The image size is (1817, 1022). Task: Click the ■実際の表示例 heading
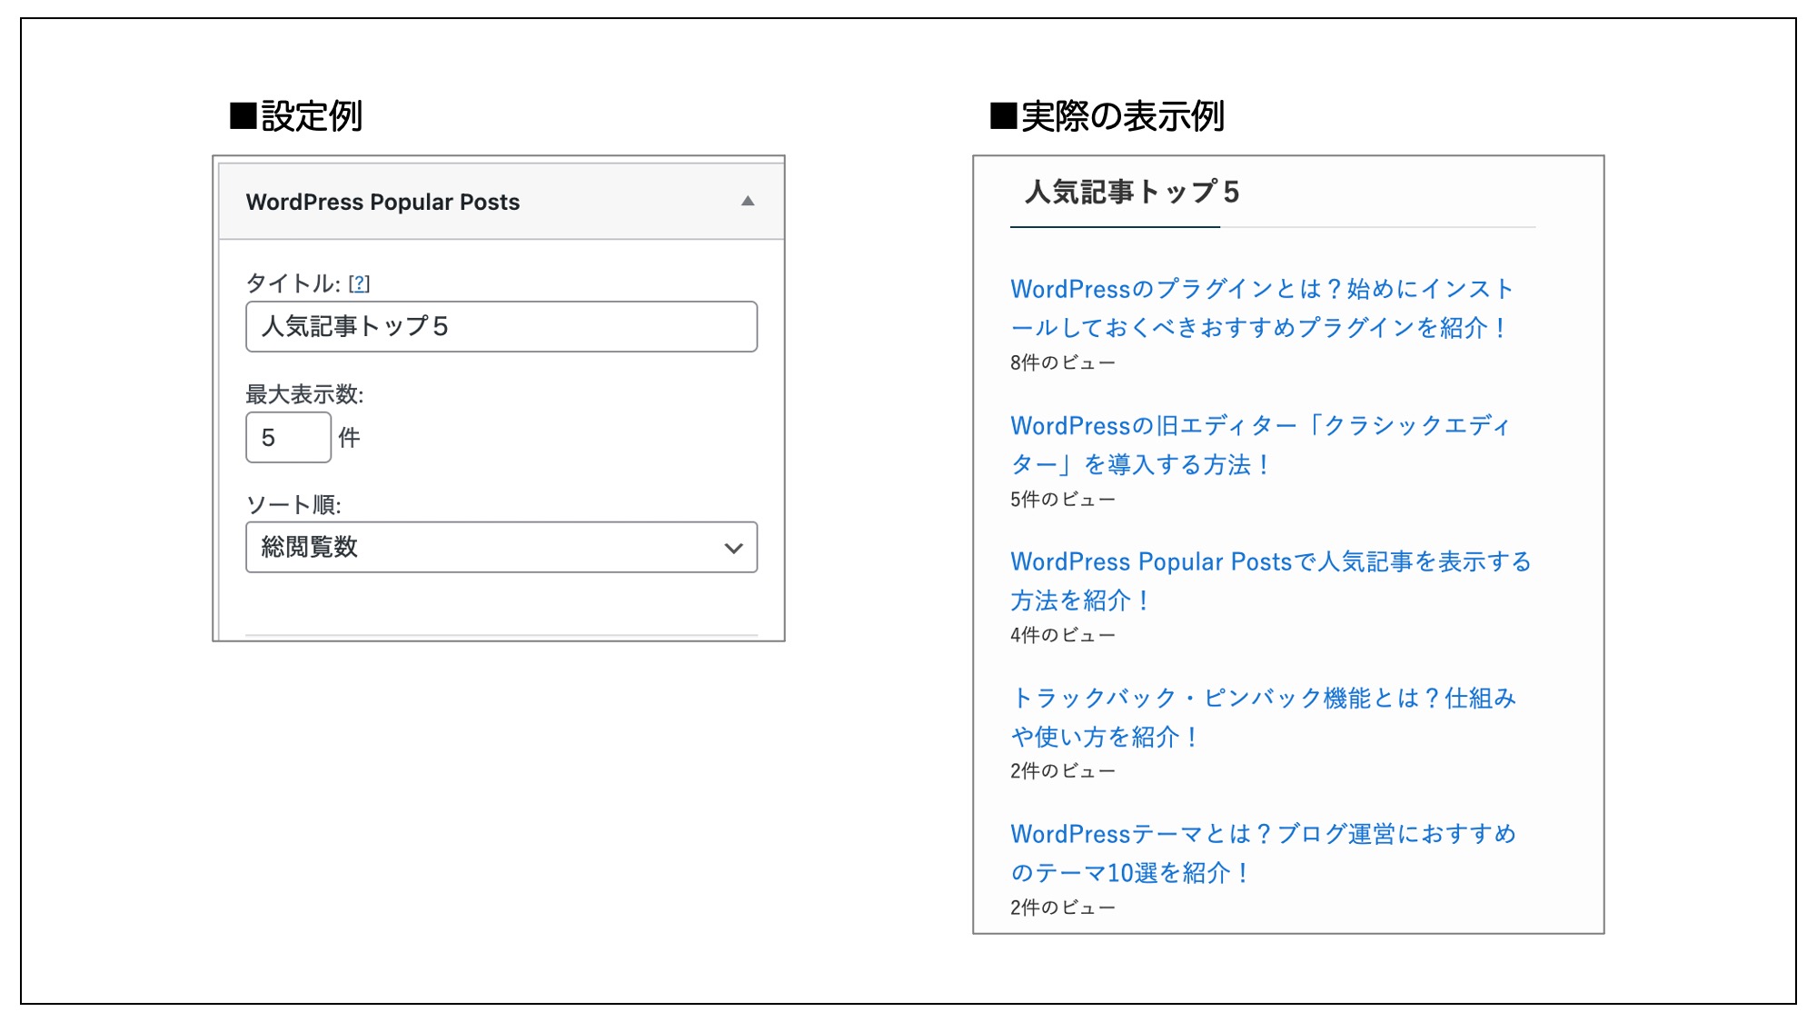tap(1107, 116)
